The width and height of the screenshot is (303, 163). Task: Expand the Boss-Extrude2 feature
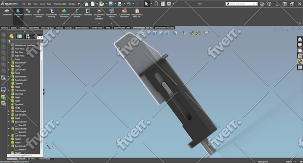pos(9,77)
